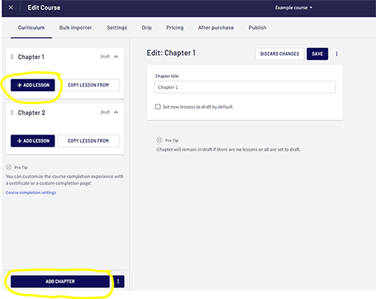Click Copy Lesson From under Chapter 2
The width and height of the screenshot is (376, 299).
(x=88, y=141)
